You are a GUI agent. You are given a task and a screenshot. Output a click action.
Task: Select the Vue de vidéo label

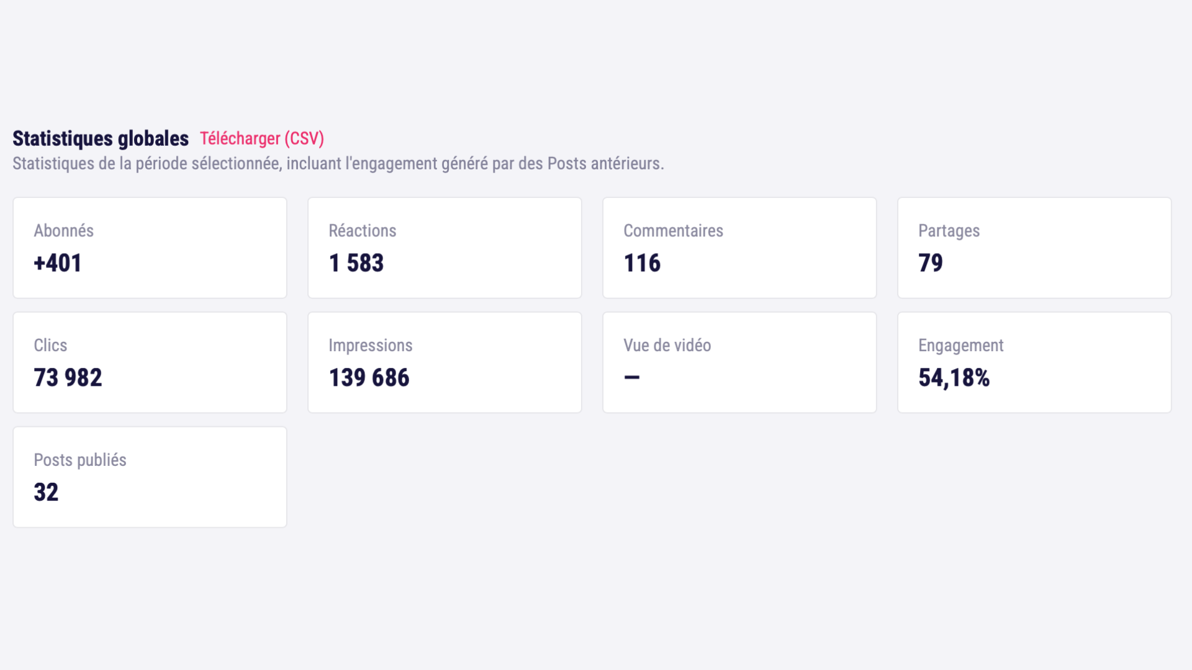667,346
